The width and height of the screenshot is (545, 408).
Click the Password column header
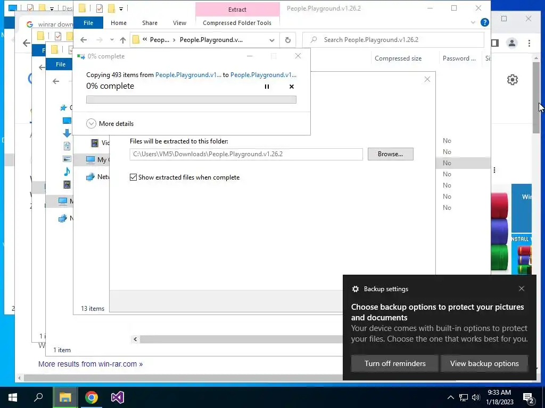pos(459,58)
